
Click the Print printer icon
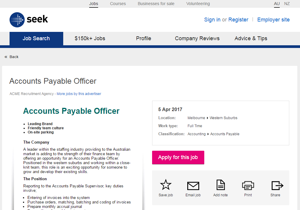point(248,185)
